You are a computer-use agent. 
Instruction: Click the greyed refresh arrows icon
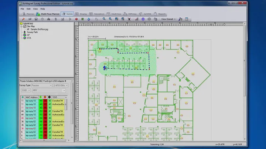[96, 19]
